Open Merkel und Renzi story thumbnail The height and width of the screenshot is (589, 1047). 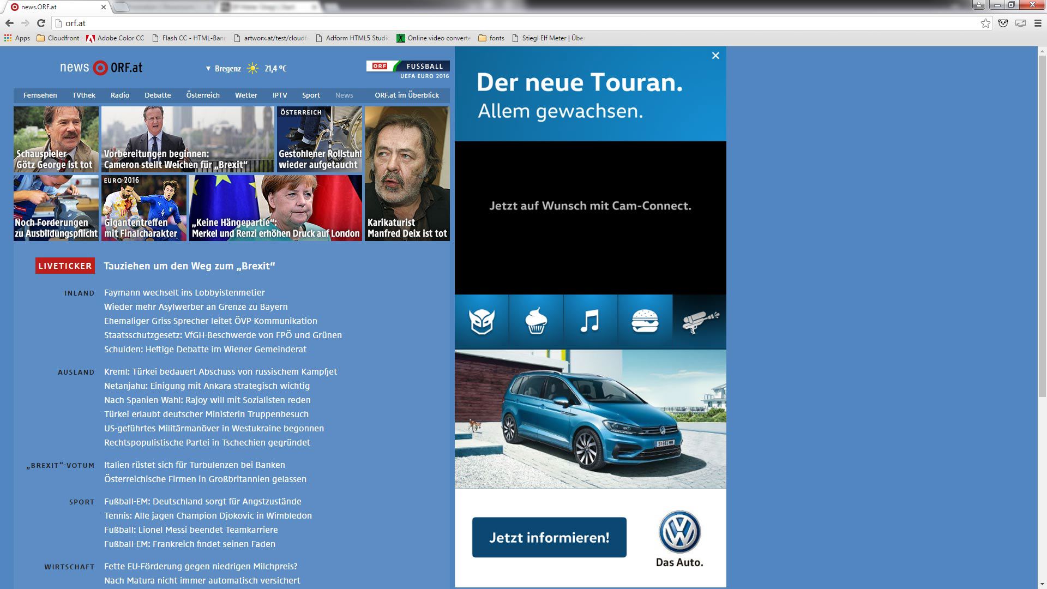(275, 208)
